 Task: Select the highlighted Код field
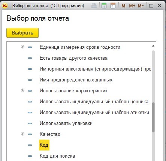click(44, 145)
